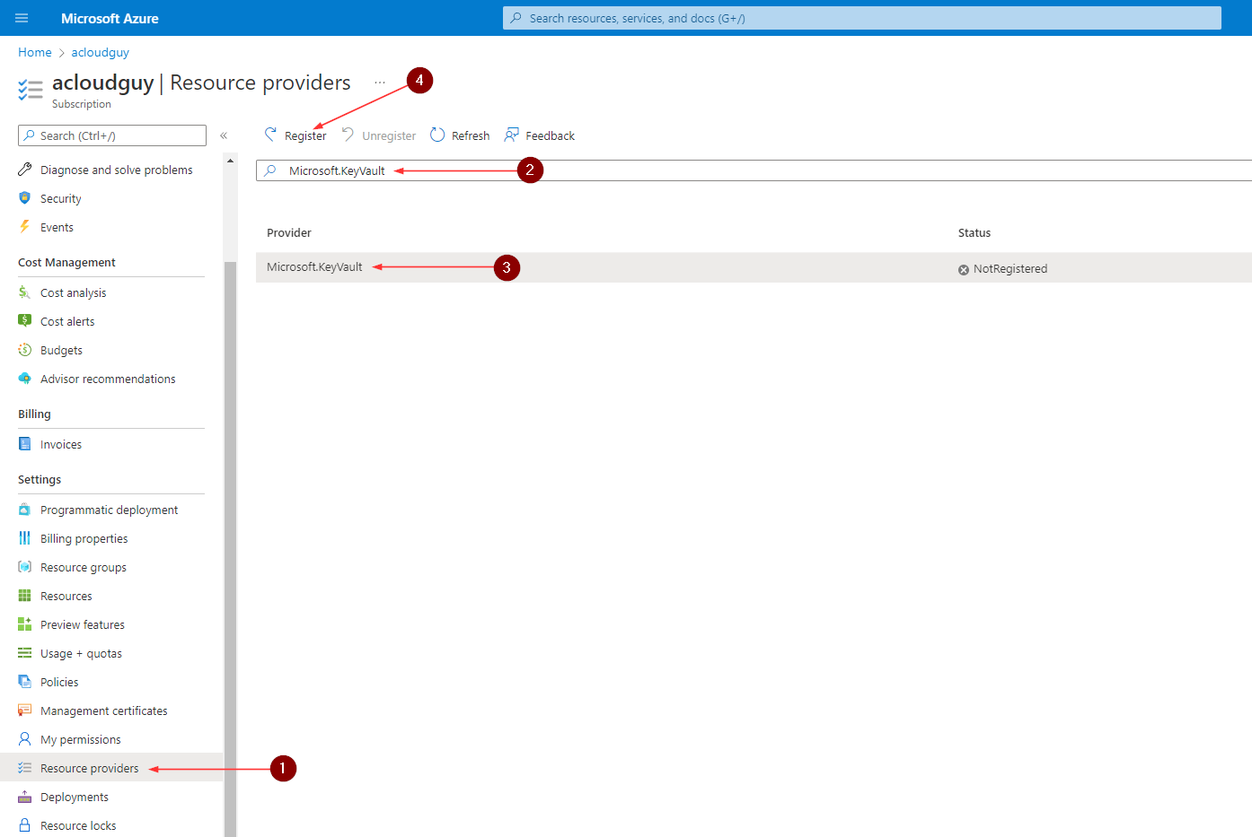Viewport: 1252px width, 837px height.
Task: Click Advisor recommendations
Action: 108,379
